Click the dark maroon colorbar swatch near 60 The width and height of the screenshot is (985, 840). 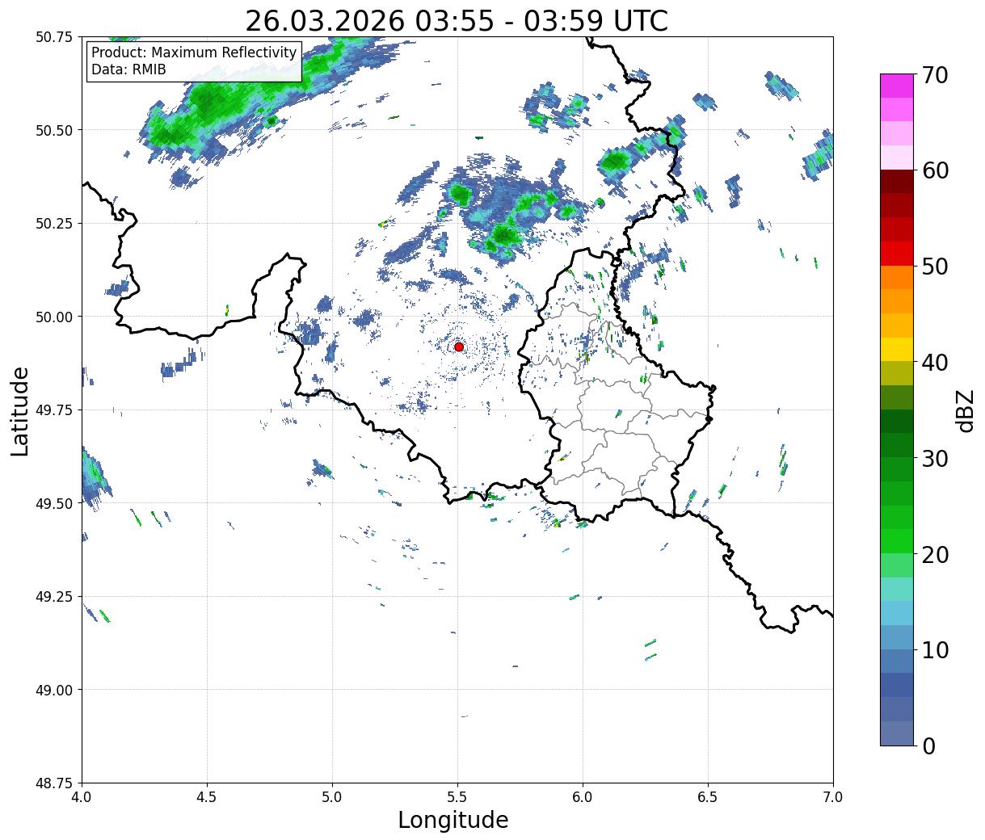click(897, 181)
